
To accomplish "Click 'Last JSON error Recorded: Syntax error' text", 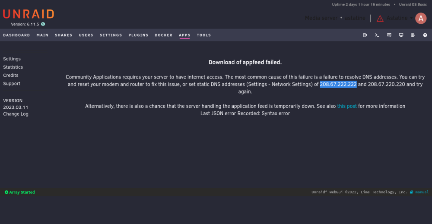I will (245, 114).
